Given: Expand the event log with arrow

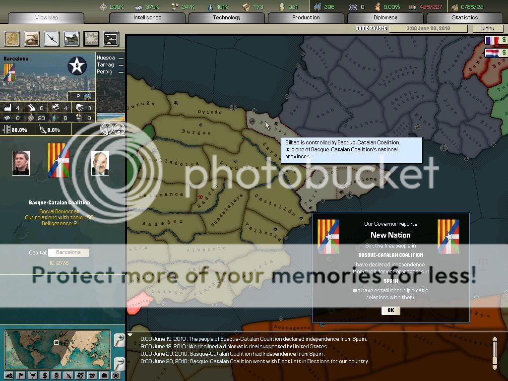Looking at the screenshot, I should [130, 335].
